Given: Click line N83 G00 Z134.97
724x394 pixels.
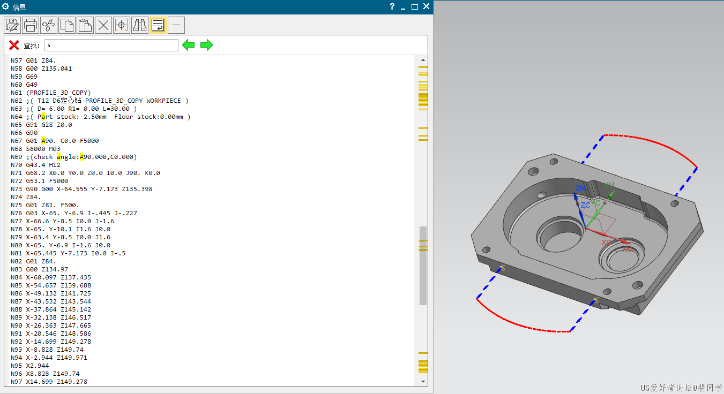Looking at the screenshot, I should pos(39,269).
